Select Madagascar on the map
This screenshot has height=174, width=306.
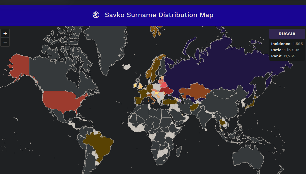(x=179, y=151)
